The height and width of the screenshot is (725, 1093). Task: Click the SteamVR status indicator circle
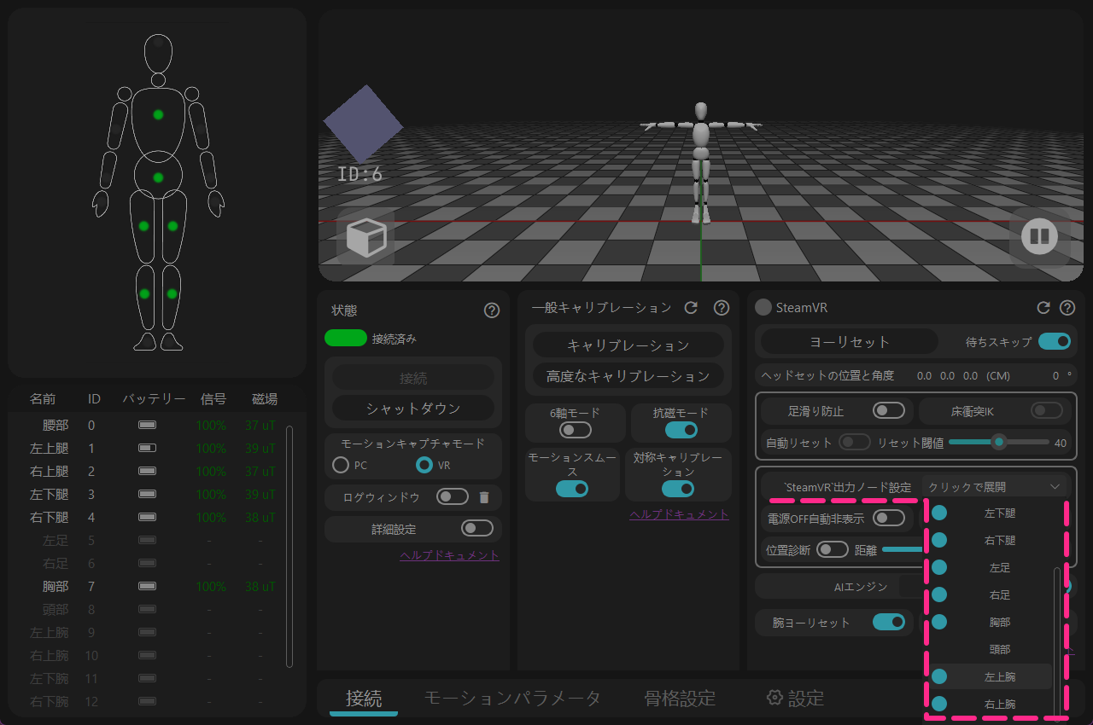(763, 307)
